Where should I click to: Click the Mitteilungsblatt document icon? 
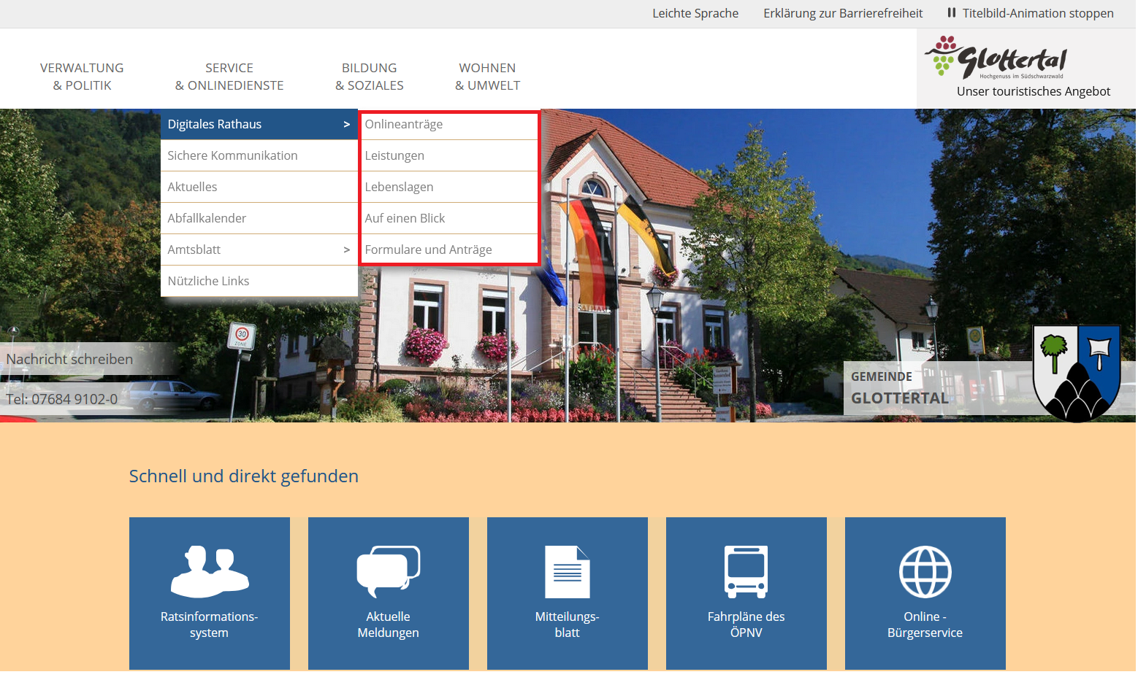coord(567,572)
